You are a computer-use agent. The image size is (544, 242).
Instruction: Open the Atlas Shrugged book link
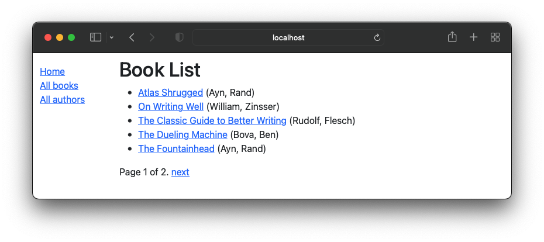click(x=170, y=92)
